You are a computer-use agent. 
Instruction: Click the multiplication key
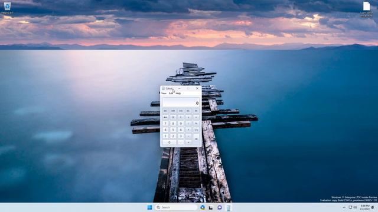pos(188,130)
